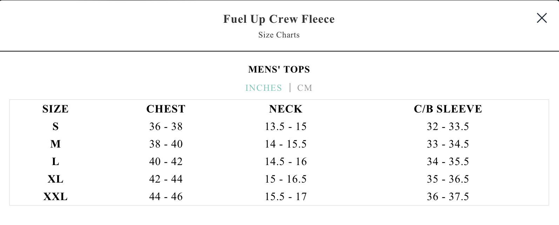The image size is (559, 225).
Task: Click chest value 36 - 38
Action: pyautogui.click(x=166, y=127)
